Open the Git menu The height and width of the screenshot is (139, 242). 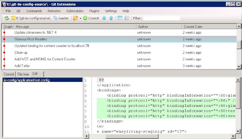point(19,11)
